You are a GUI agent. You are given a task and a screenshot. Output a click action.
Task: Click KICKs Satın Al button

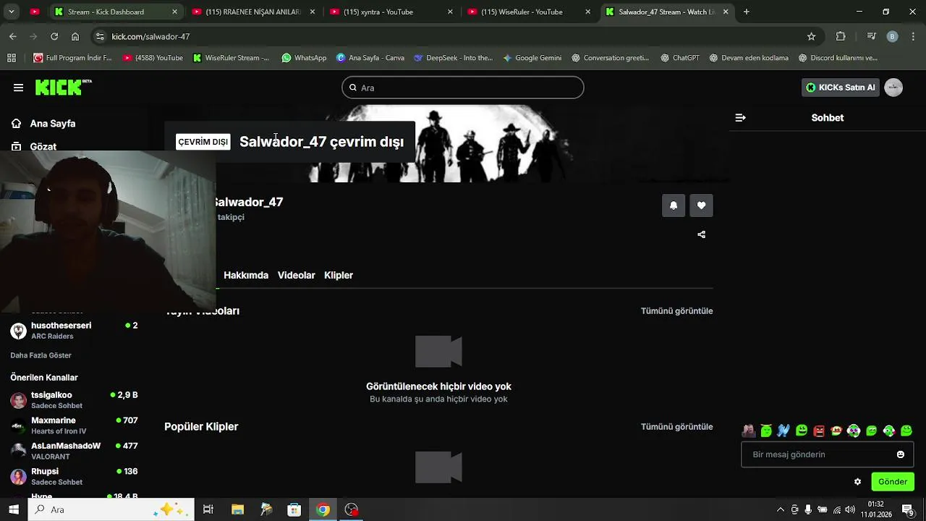pyautogui.click(x=841, y=88)
